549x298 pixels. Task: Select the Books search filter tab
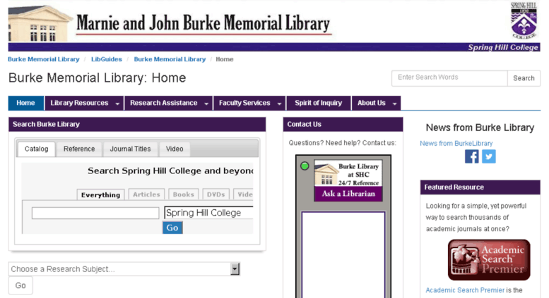[x=184, y=194]
